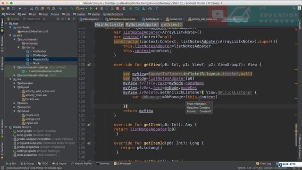Click the Android Profiler gauge toolbar icon
The height and width of the screenshot is (170, 302).
coord(150,8)
